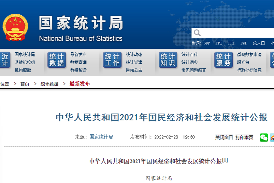274x183 pixels.
Task: Open 微观数据申请 menu link
Action: (x=249, y=54)
